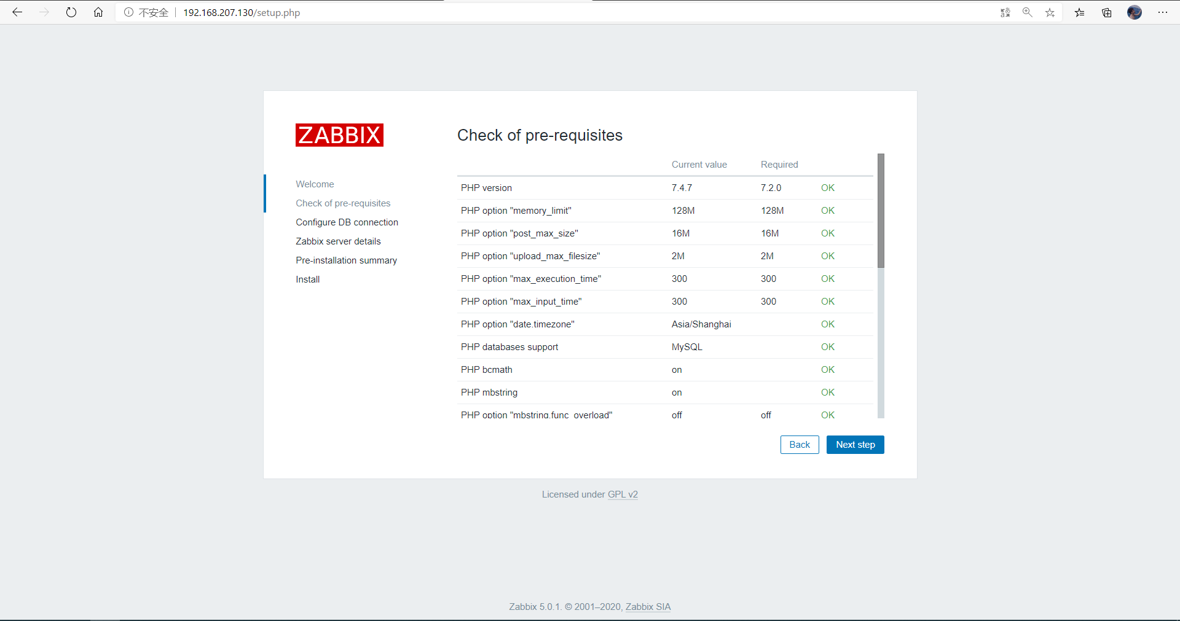The width and height of the screenshot is (1180, 621).
Task: Click OK status in date.timezone row
Action: point(828,324)
